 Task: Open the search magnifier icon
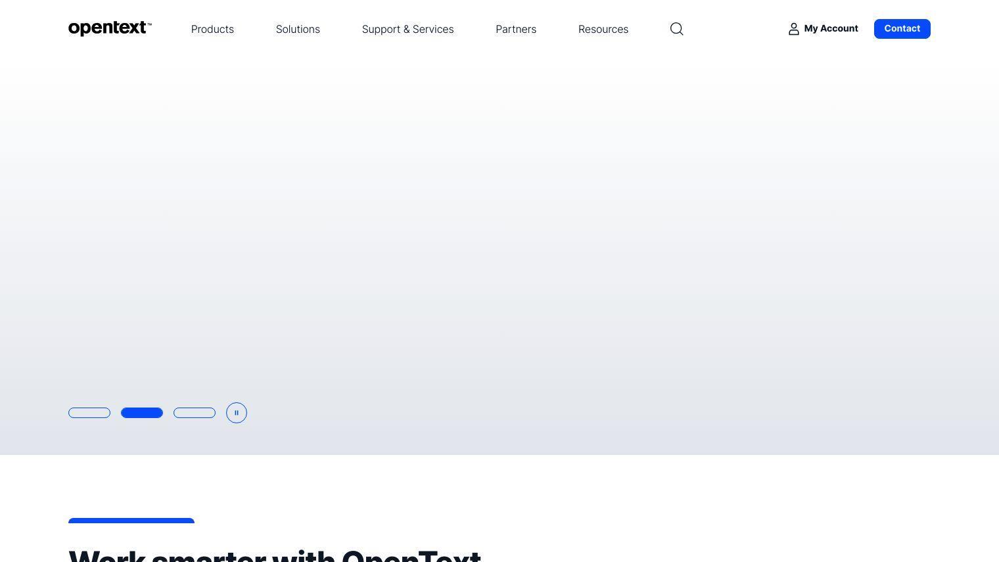pyautogui.click(x=677, y=29)
